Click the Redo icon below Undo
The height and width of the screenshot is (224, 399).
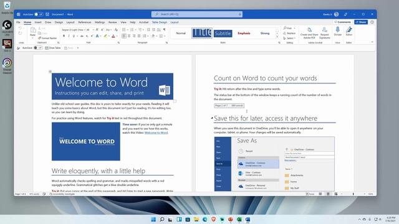[x=20, y=33]
